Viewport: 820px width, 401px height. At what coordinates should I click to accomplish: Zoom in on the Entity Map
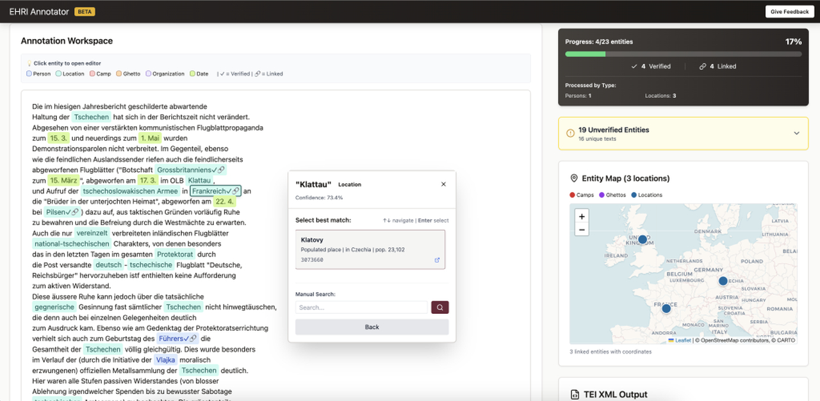point(582,217)
